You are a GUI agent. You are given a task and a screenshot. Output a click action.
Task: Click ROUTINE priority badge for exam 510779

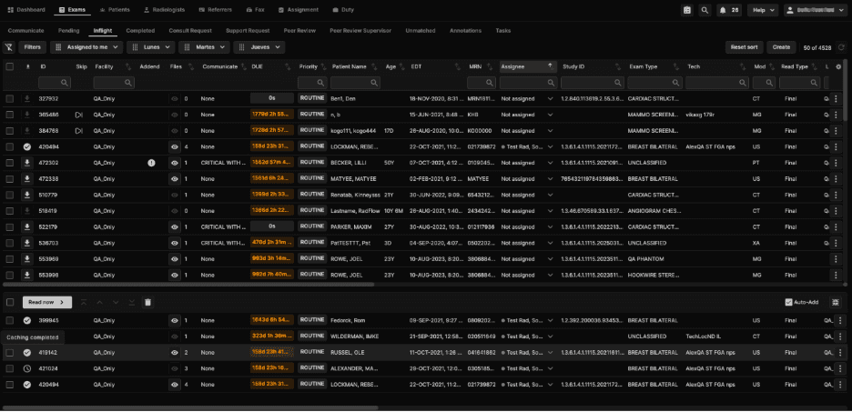pos(312,194)
